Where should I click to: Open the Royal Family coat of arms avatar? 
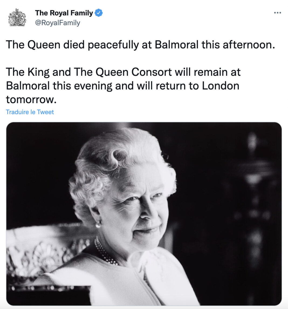coord(17,18)
